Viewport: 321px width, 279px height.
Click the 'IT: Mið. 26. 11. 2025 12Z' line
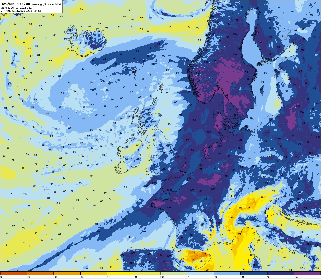(16, 7)
